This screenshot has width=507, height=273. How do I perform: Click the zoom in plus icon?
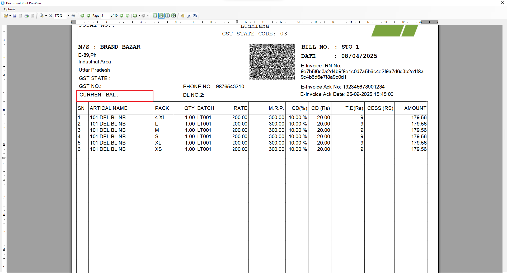(73, 16)
